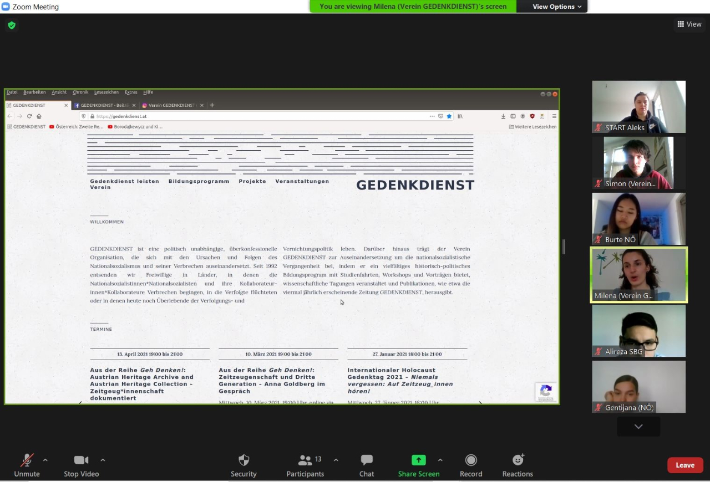The image size is (710, 482).
Task: Open Borodajkewycz und Ki... bookmark
Action: (x=135, y=127)
